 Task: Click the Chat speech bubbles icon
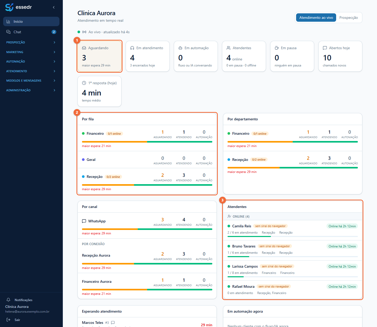pos(8,32)
